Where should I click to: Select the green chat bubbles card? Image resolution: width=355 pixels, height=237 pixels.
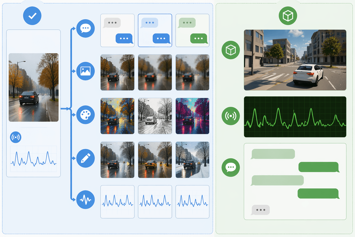point(192,31)
